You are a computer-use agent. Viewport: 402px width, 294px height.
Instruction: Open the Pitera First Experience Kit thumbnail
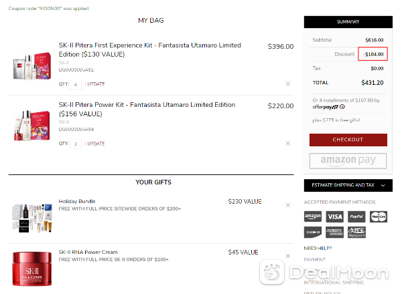[32, 66]
